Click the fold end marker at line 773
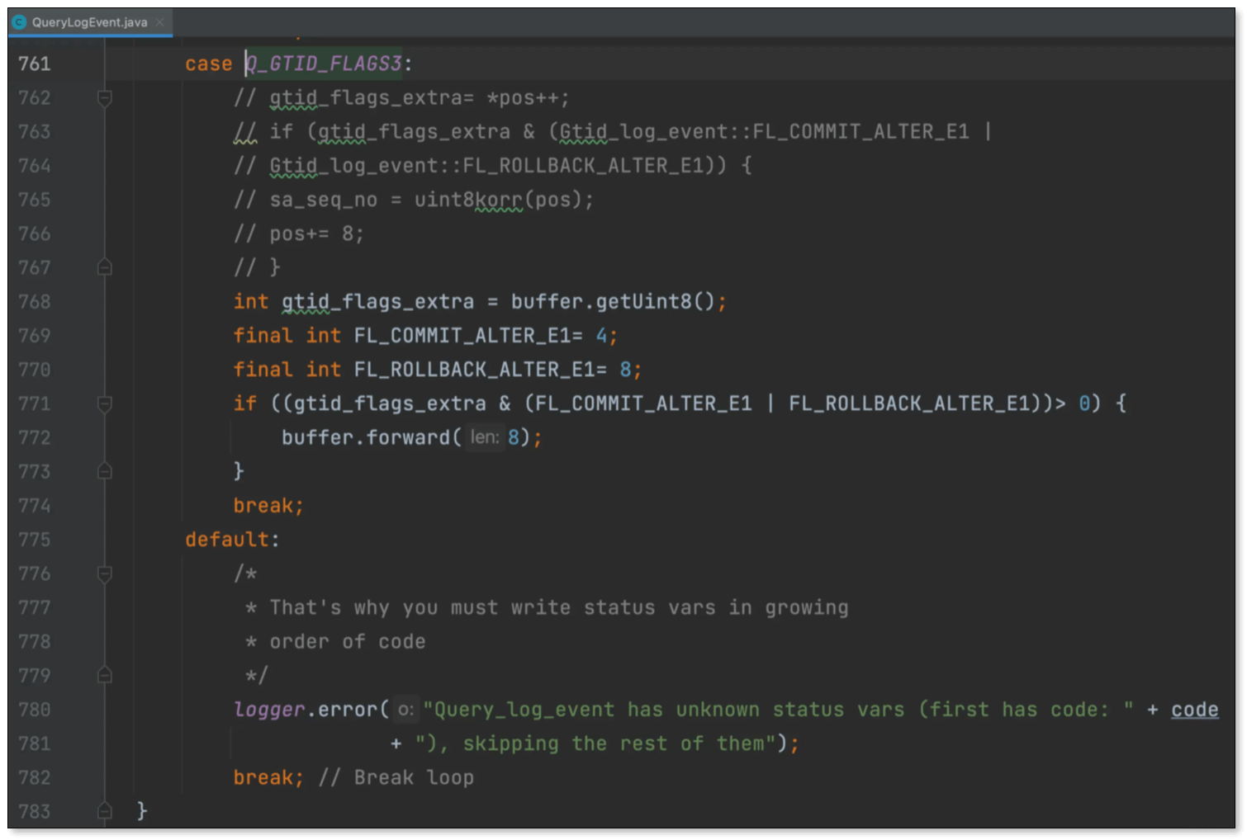This screenshot has width=1247, height=840. 105,471
